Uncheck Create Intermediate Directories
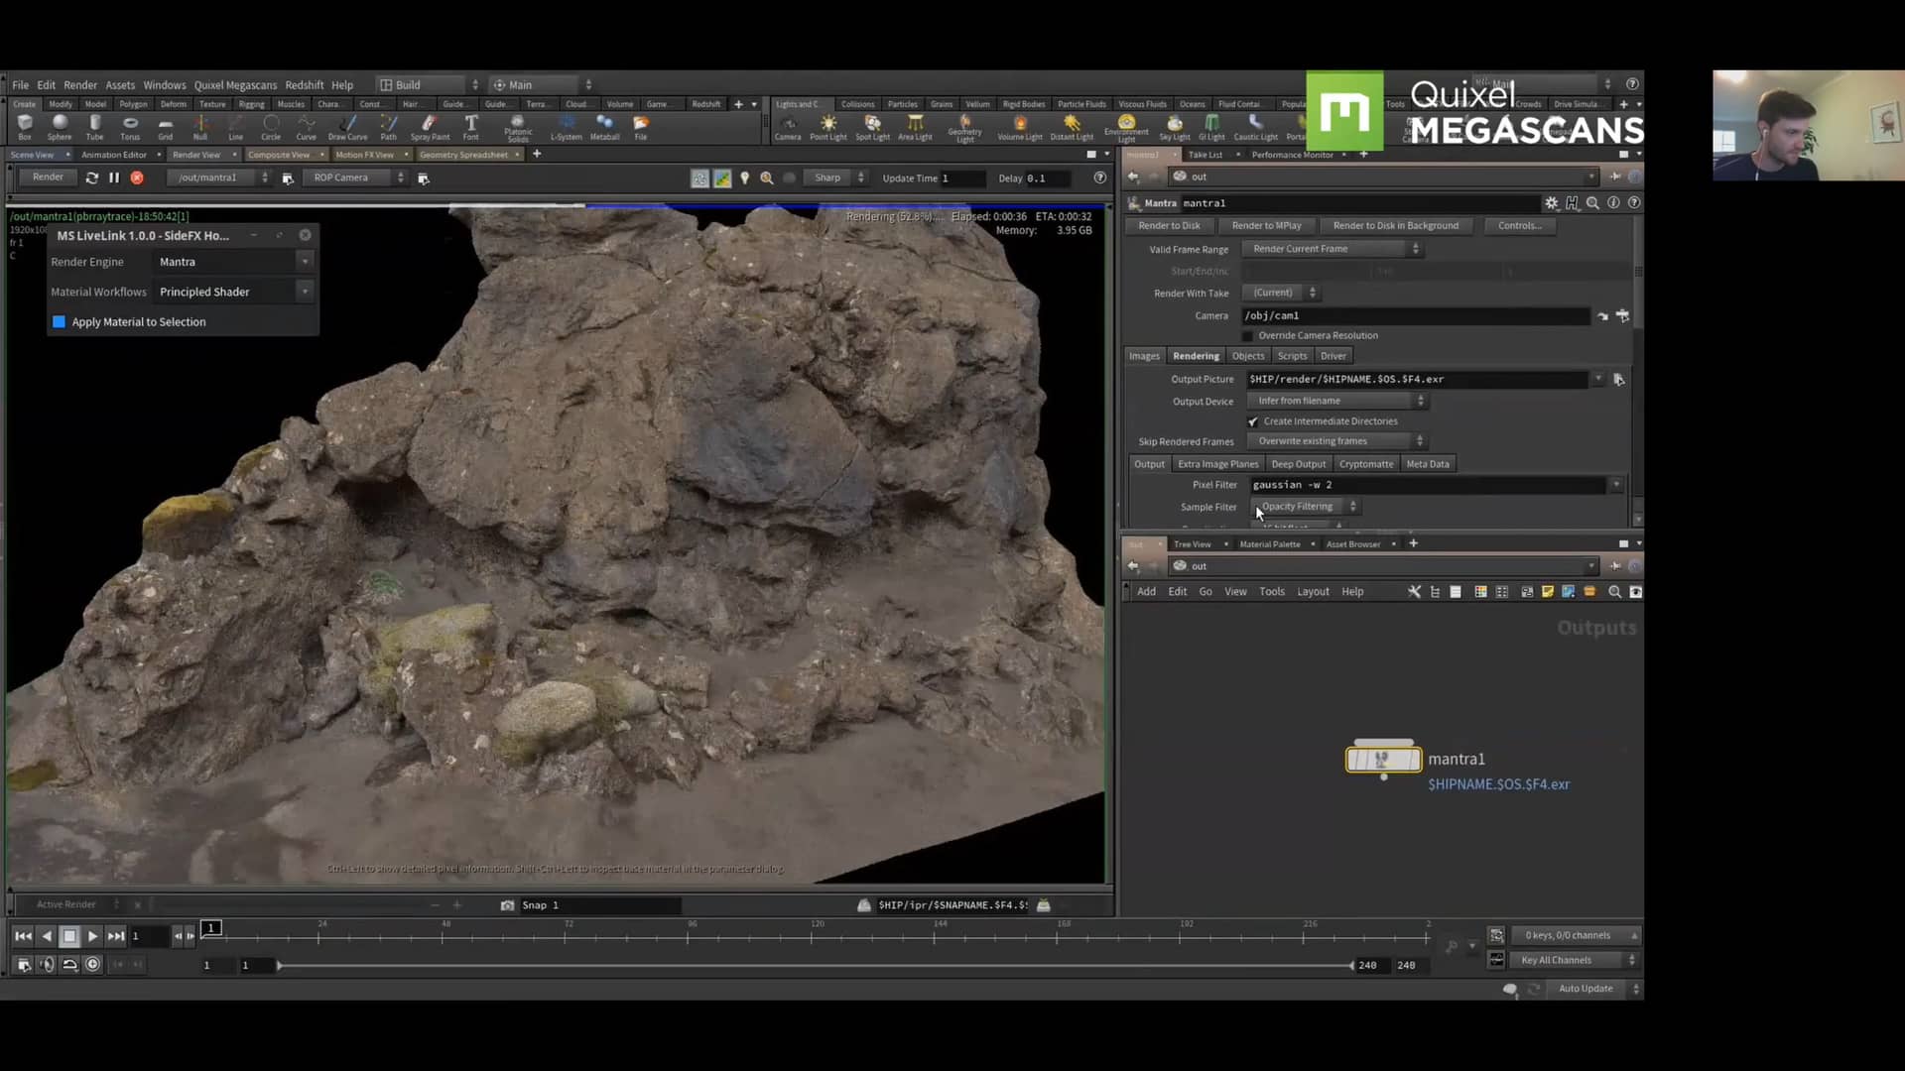The height and width of the screenshot is (1071, 1905). pos(1253,420)
